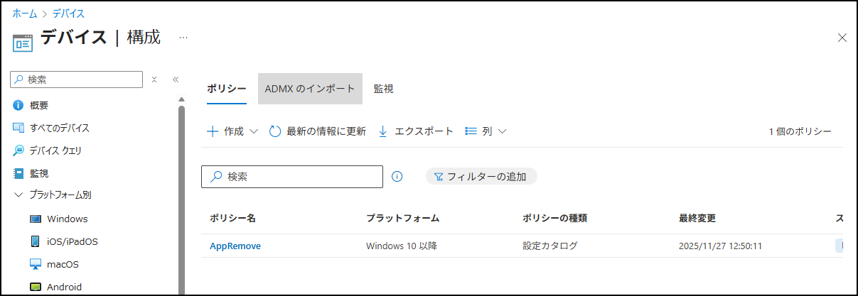Click the macOS monitor icon
Viewport: 858px width, 296px height.
(x=36, y=264)
